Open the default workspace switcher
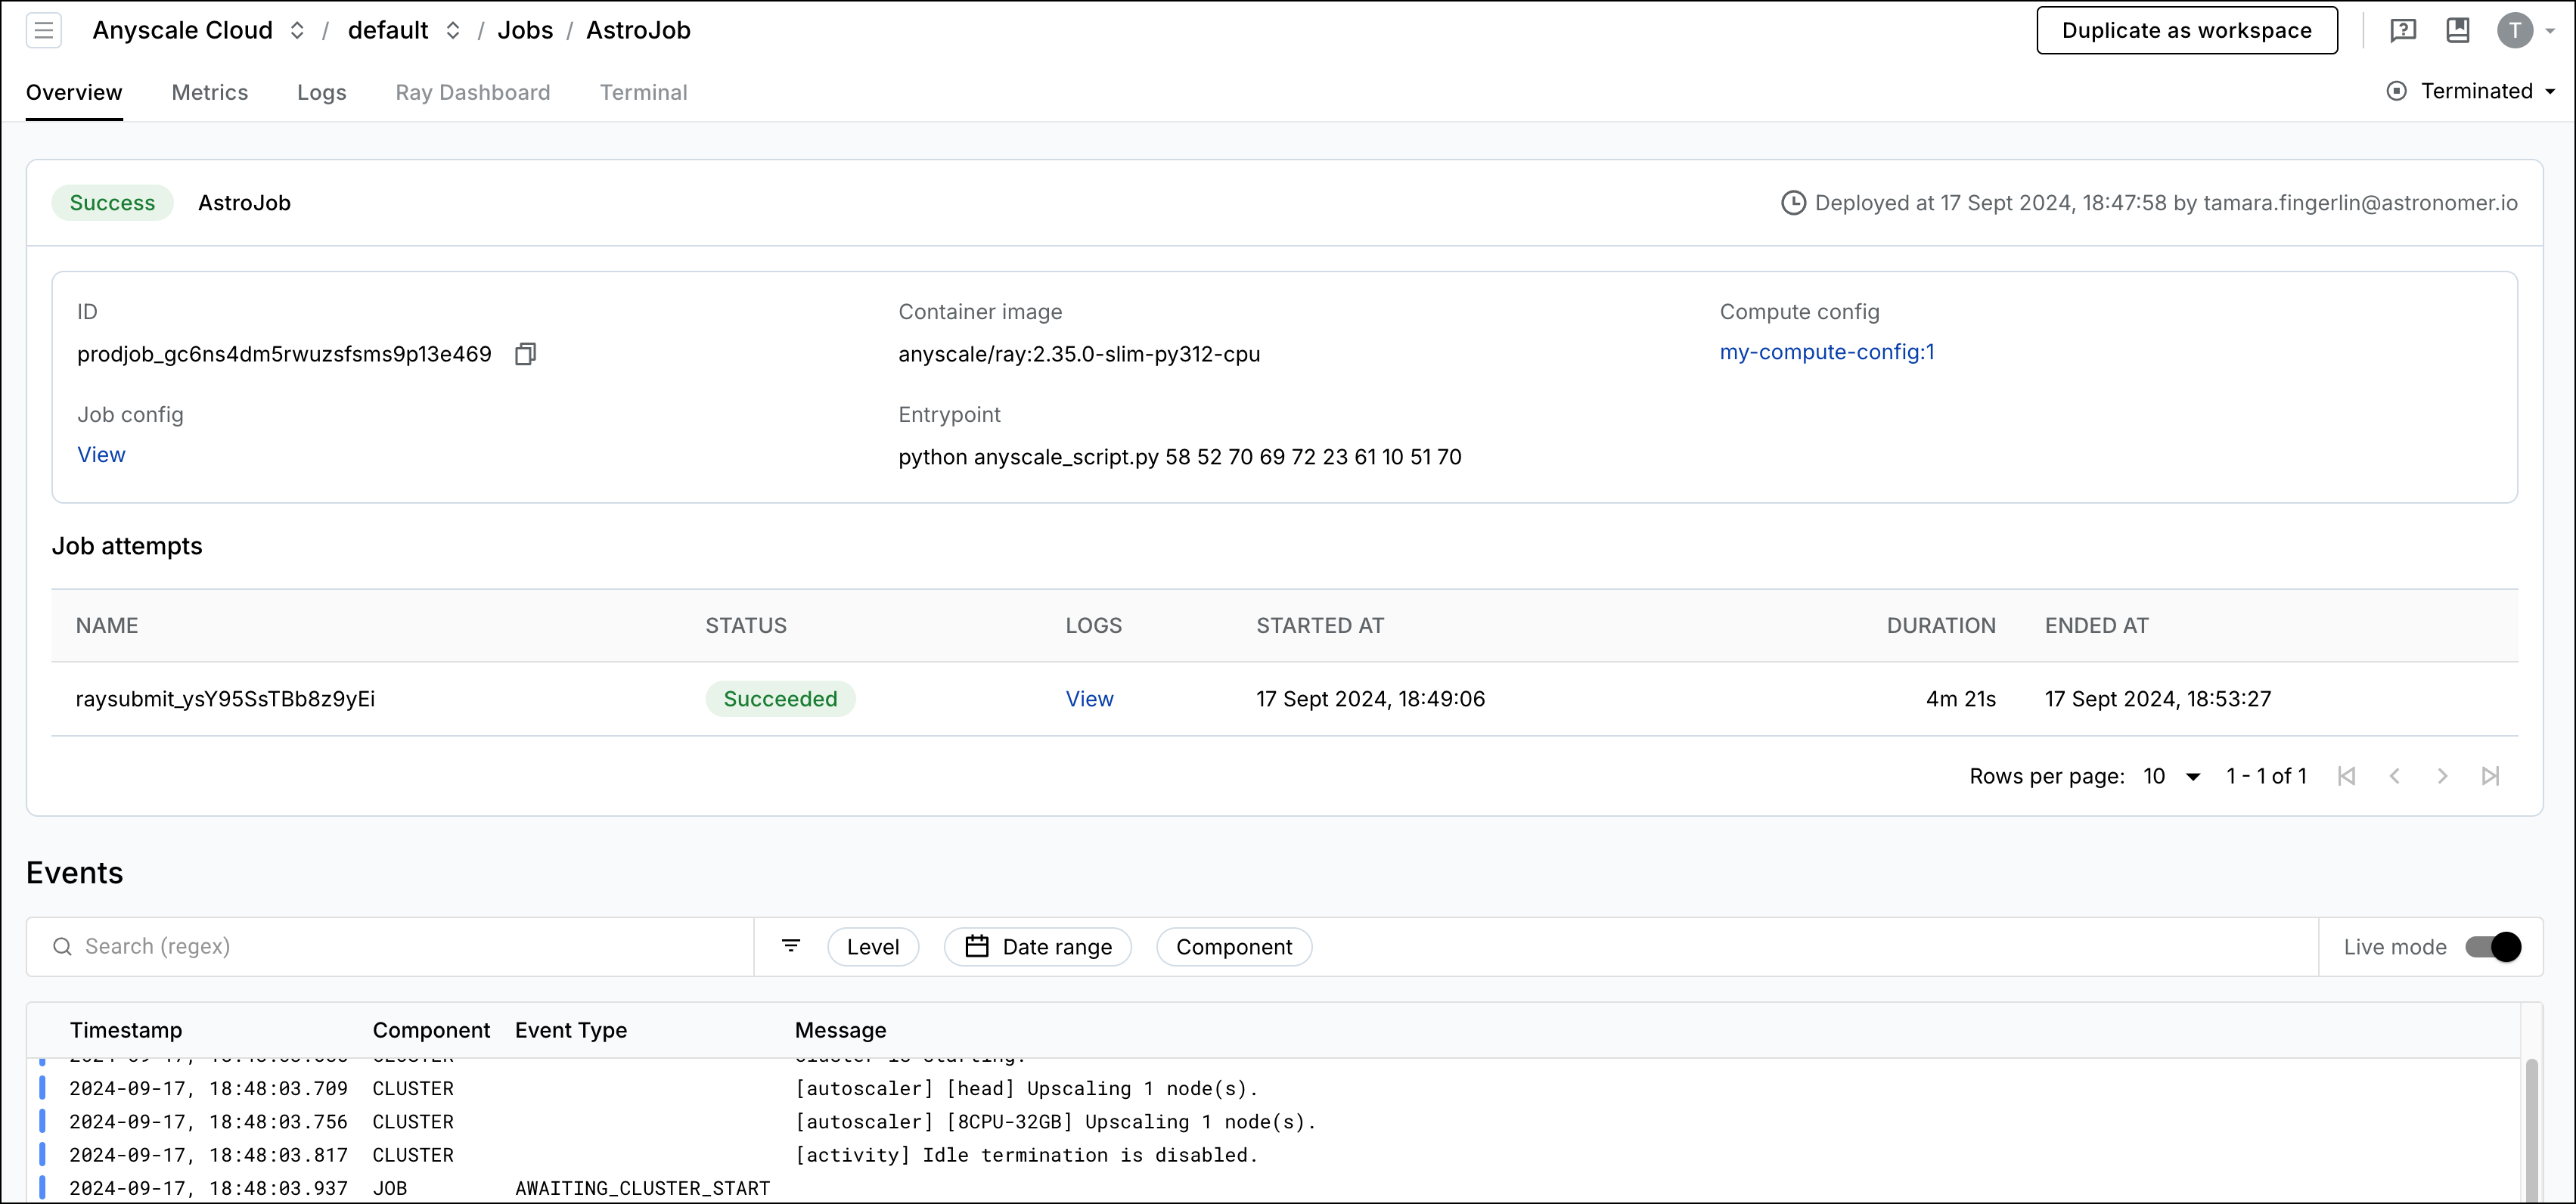Screen dimensions: 2576x1204 (452, 30)
